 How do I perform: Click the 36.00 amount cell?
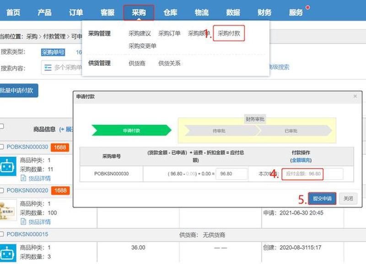tap(138, 247)
